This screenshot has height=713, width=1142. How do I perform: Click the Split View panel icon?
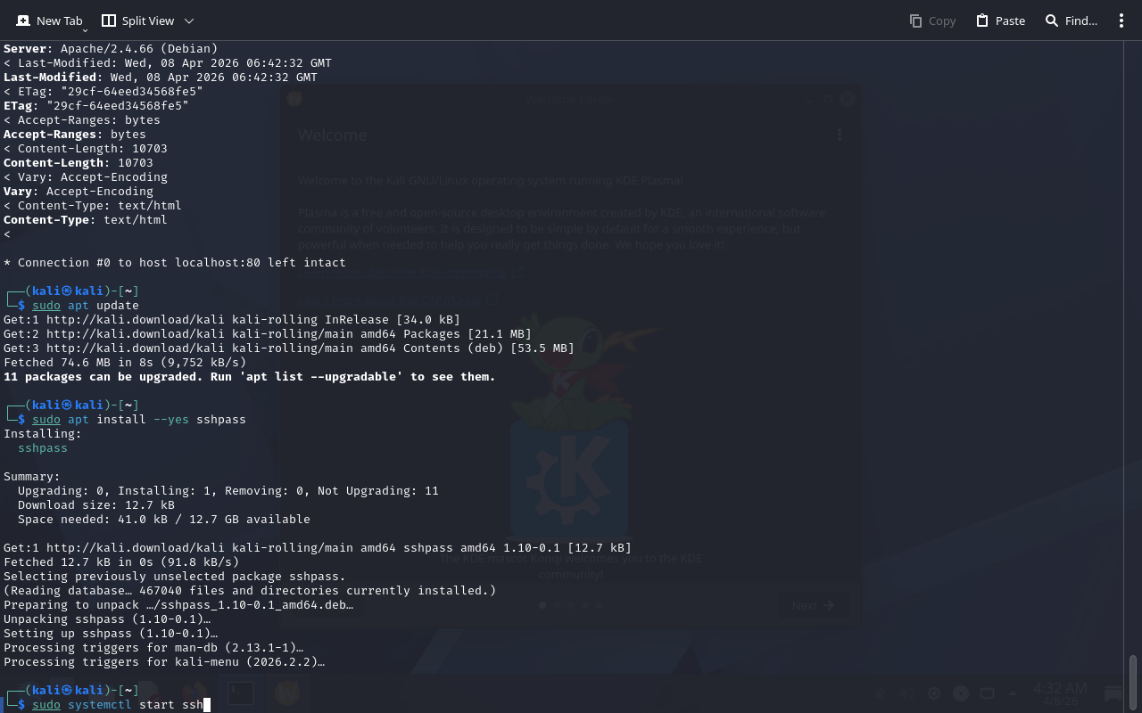tap(109, 20)
